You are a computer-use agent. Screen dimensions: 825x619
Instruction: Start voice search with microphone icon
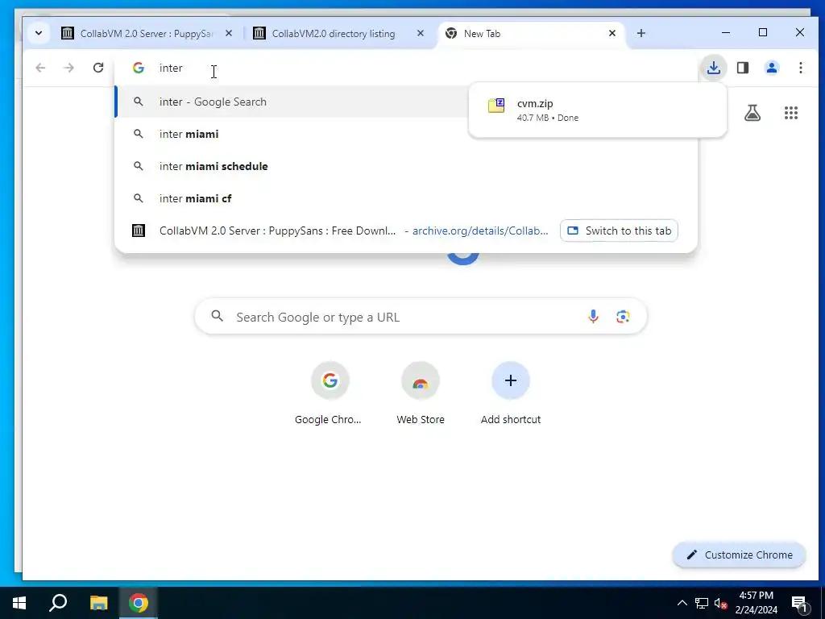click(593, 316)
